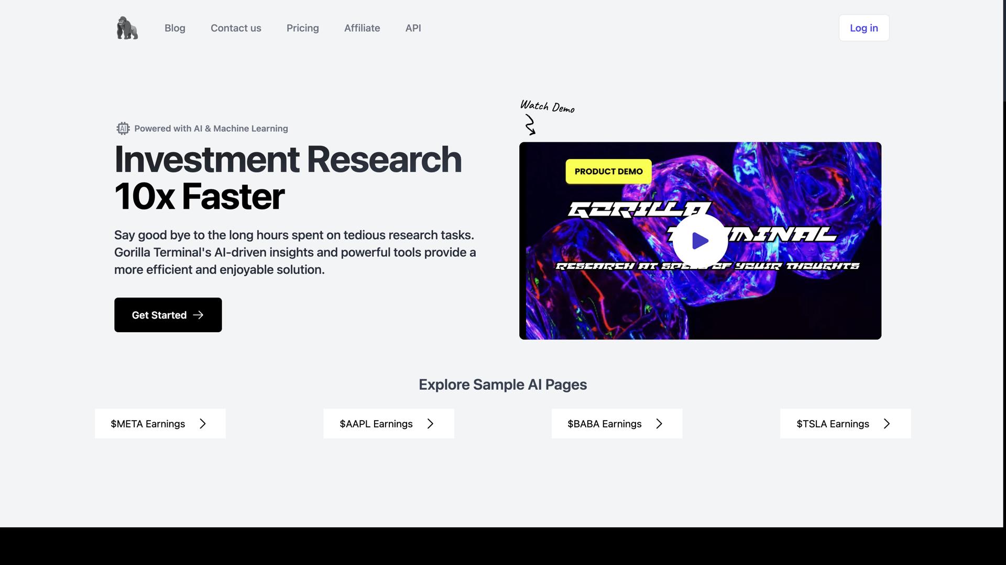Click chevron next to $BABA Earnings
Image resolution: width=1006 pixels, height=565 pixels.
659,424
